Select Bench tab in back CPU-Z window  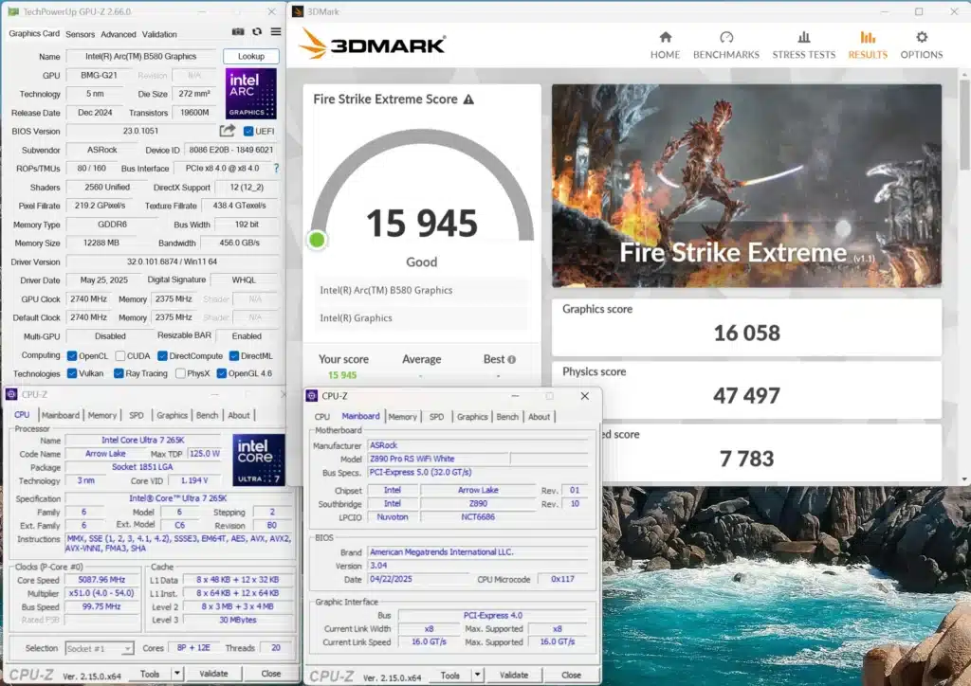tap(207, 415)
